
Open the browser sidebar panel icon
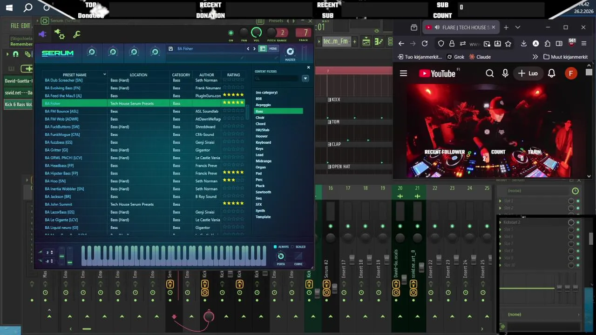559,43
